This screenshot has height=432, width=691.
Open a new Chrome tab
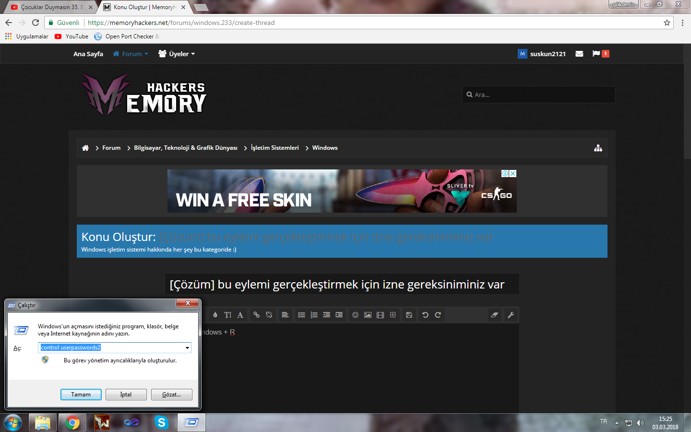[x=201, y=7]
